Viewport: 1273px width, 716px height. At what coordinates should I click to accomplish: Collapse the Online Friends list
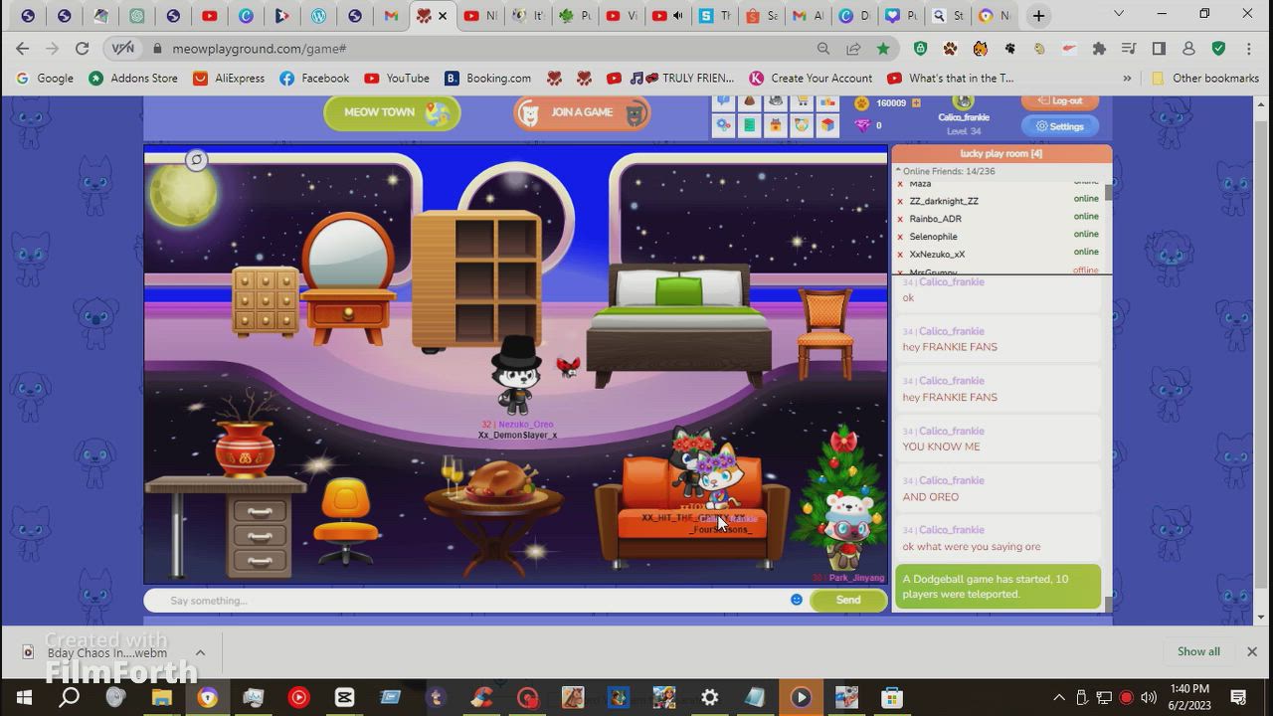[x=898, y=171]
